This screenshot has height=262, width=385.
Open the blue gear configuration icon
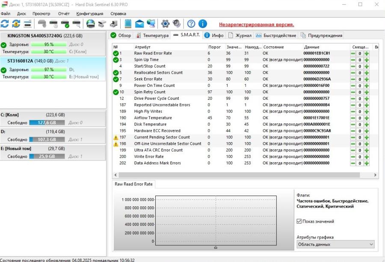pyautogui.click(x=165, y=24)
